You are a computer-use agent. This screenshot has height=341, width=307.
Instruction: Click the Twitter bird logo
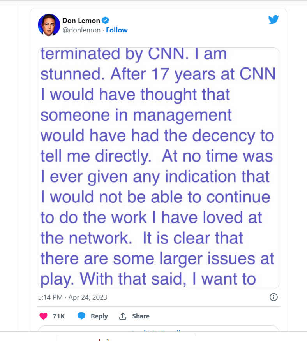[x=273, y=19]
